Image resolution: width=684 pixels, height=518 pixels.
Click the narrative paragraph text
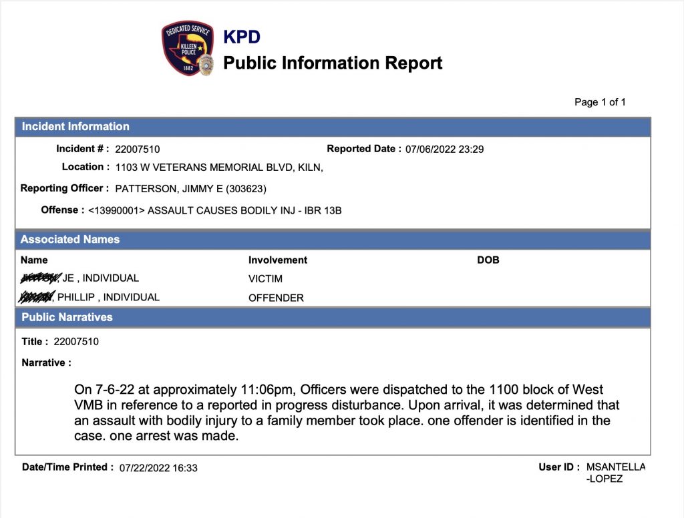[347, 413]
